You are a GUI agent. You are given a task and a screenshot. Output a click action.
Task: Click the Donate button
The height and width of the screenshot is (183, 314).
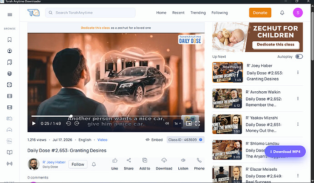coord(260,13)
